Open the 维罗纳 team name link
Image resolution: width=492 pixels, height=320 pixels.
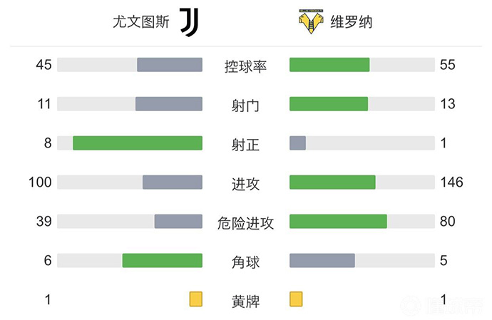pos(351,22)
